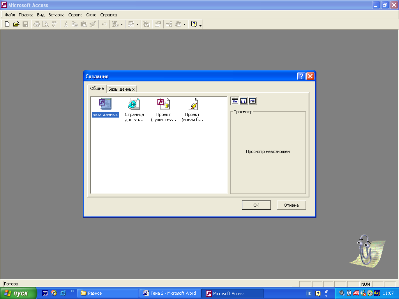Click Microsoft Access taskbar button
This screenshot has width=399, height=299.
(x=233, y=294)
